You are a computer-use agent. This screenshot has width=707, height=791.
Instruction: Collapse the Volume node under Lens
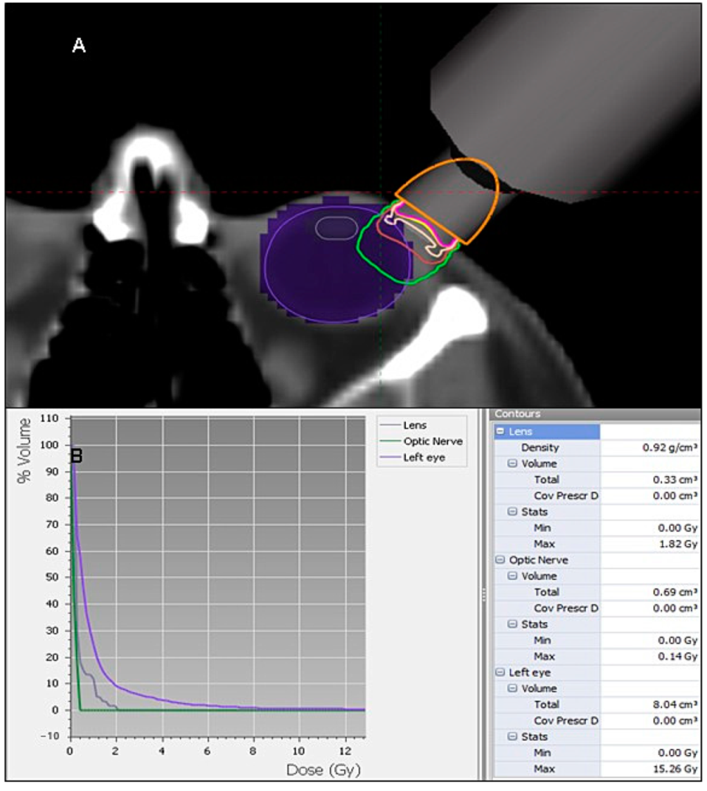[513, 464]
